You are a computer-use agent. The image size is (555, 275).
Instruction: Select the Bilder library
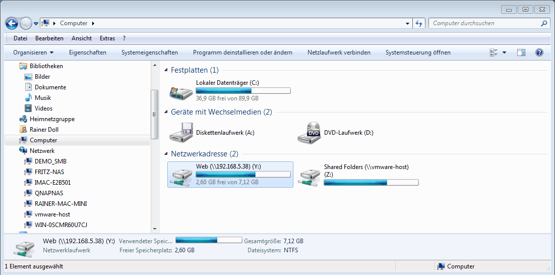coord(42,77)
